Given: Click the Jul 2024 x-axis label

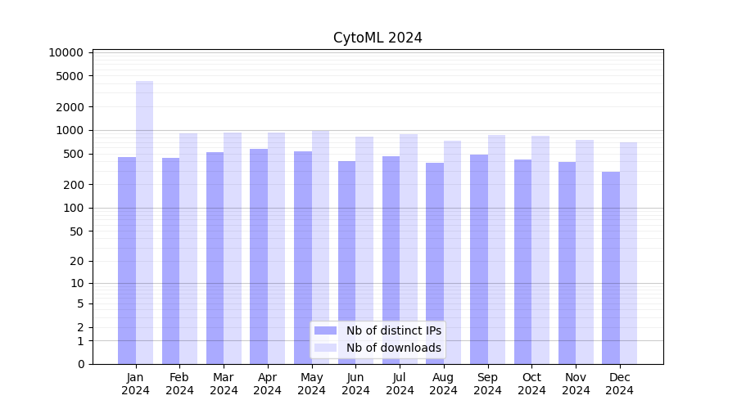Looking at the screenshot, I should (400, 384).
